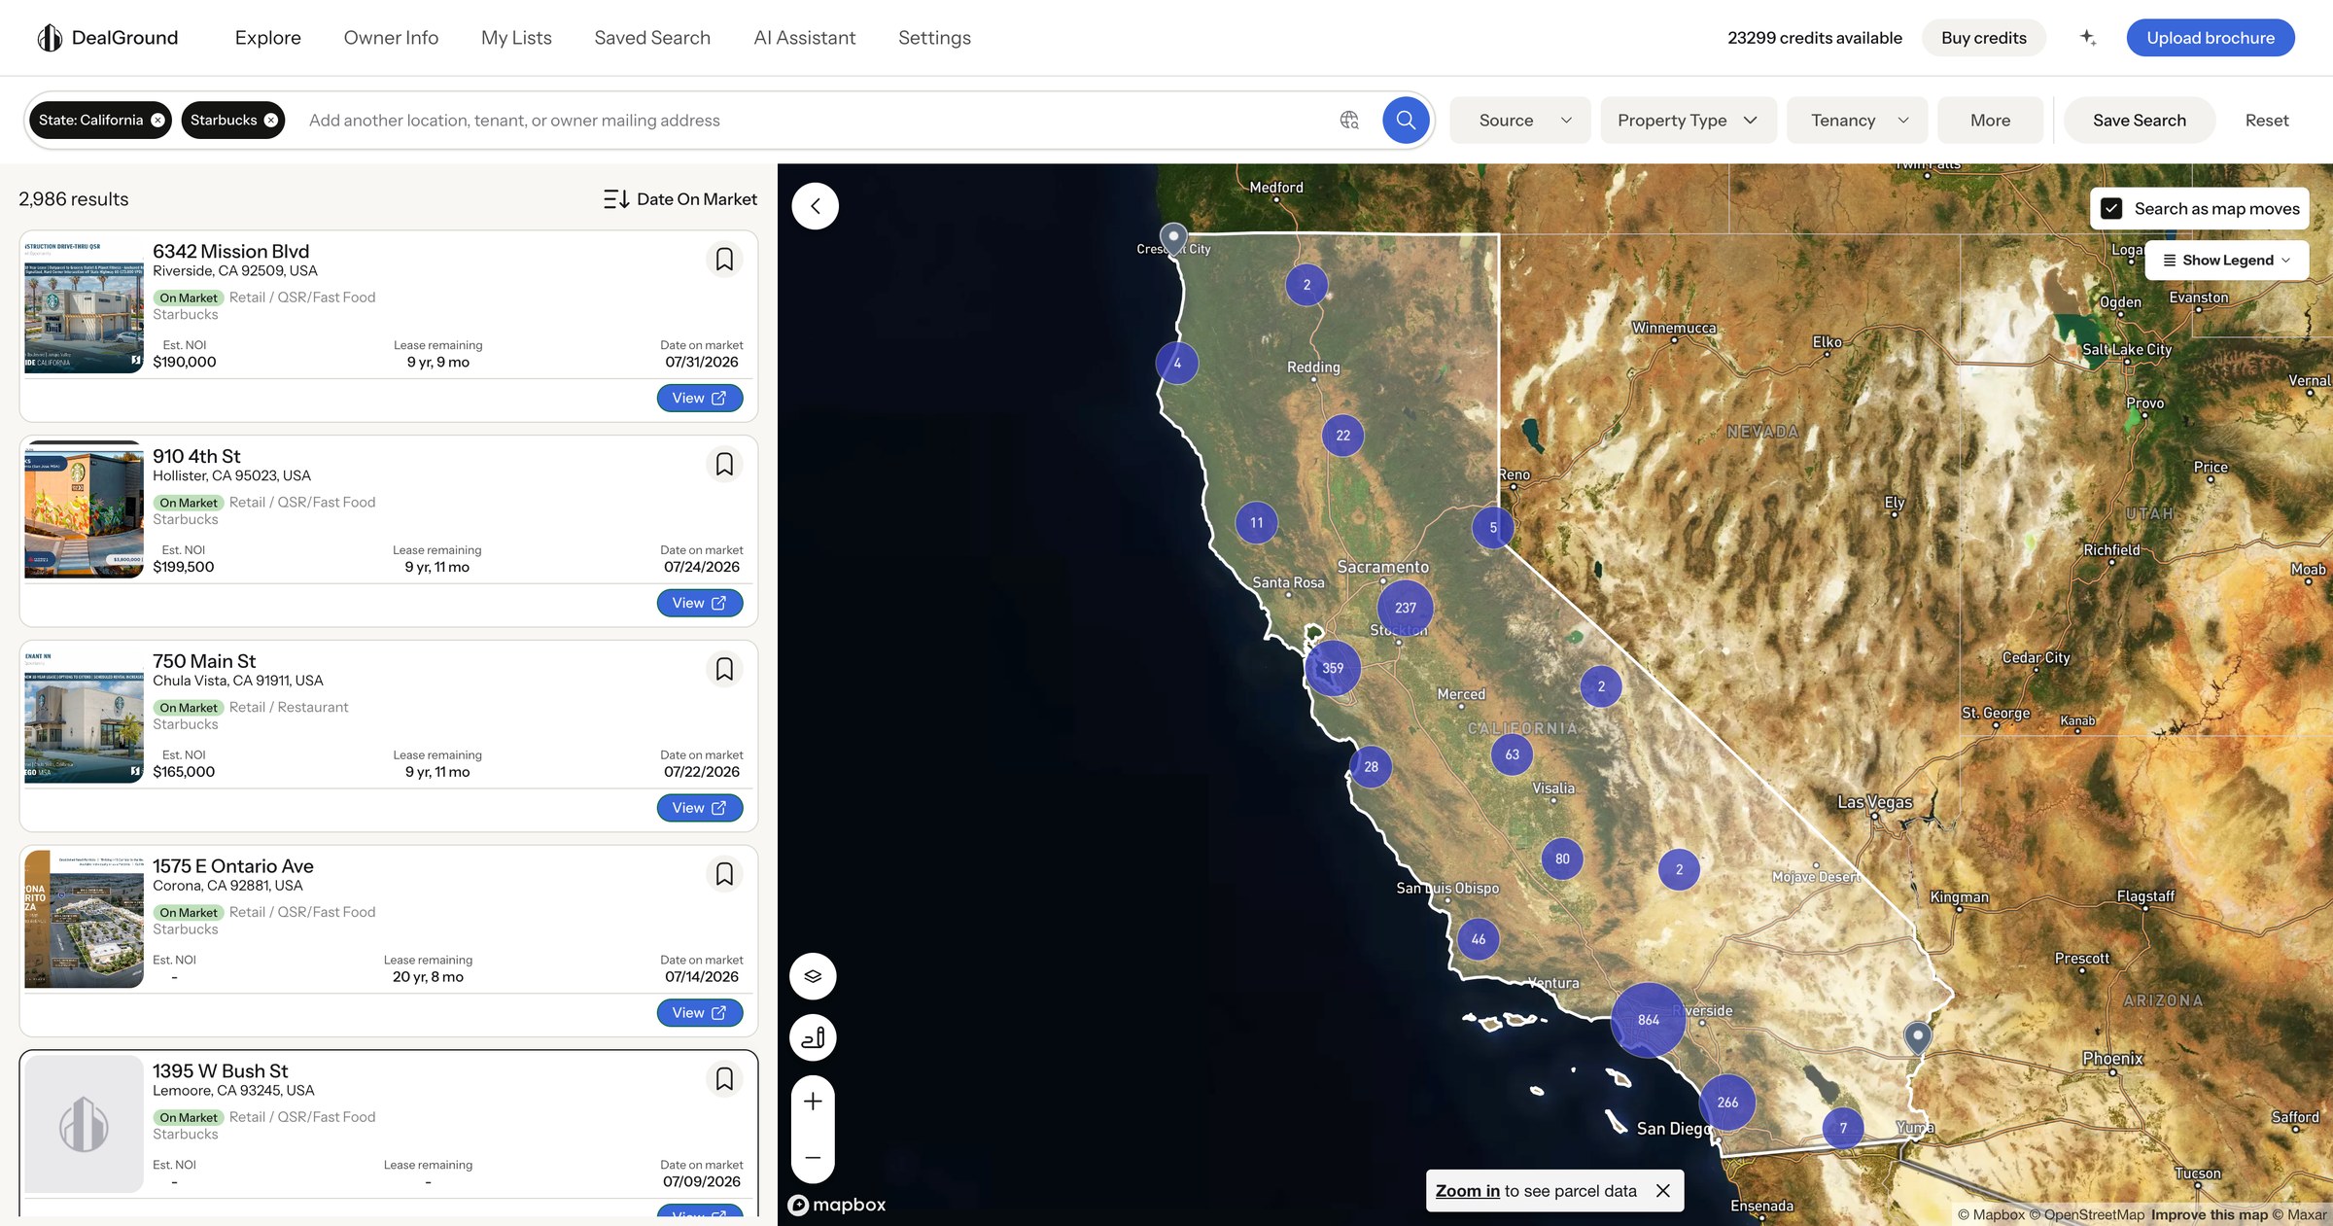Viewport: 2333px width, 1226px height.
Task: Click the 864 cluster near Riverside
Action: 1649,1020
